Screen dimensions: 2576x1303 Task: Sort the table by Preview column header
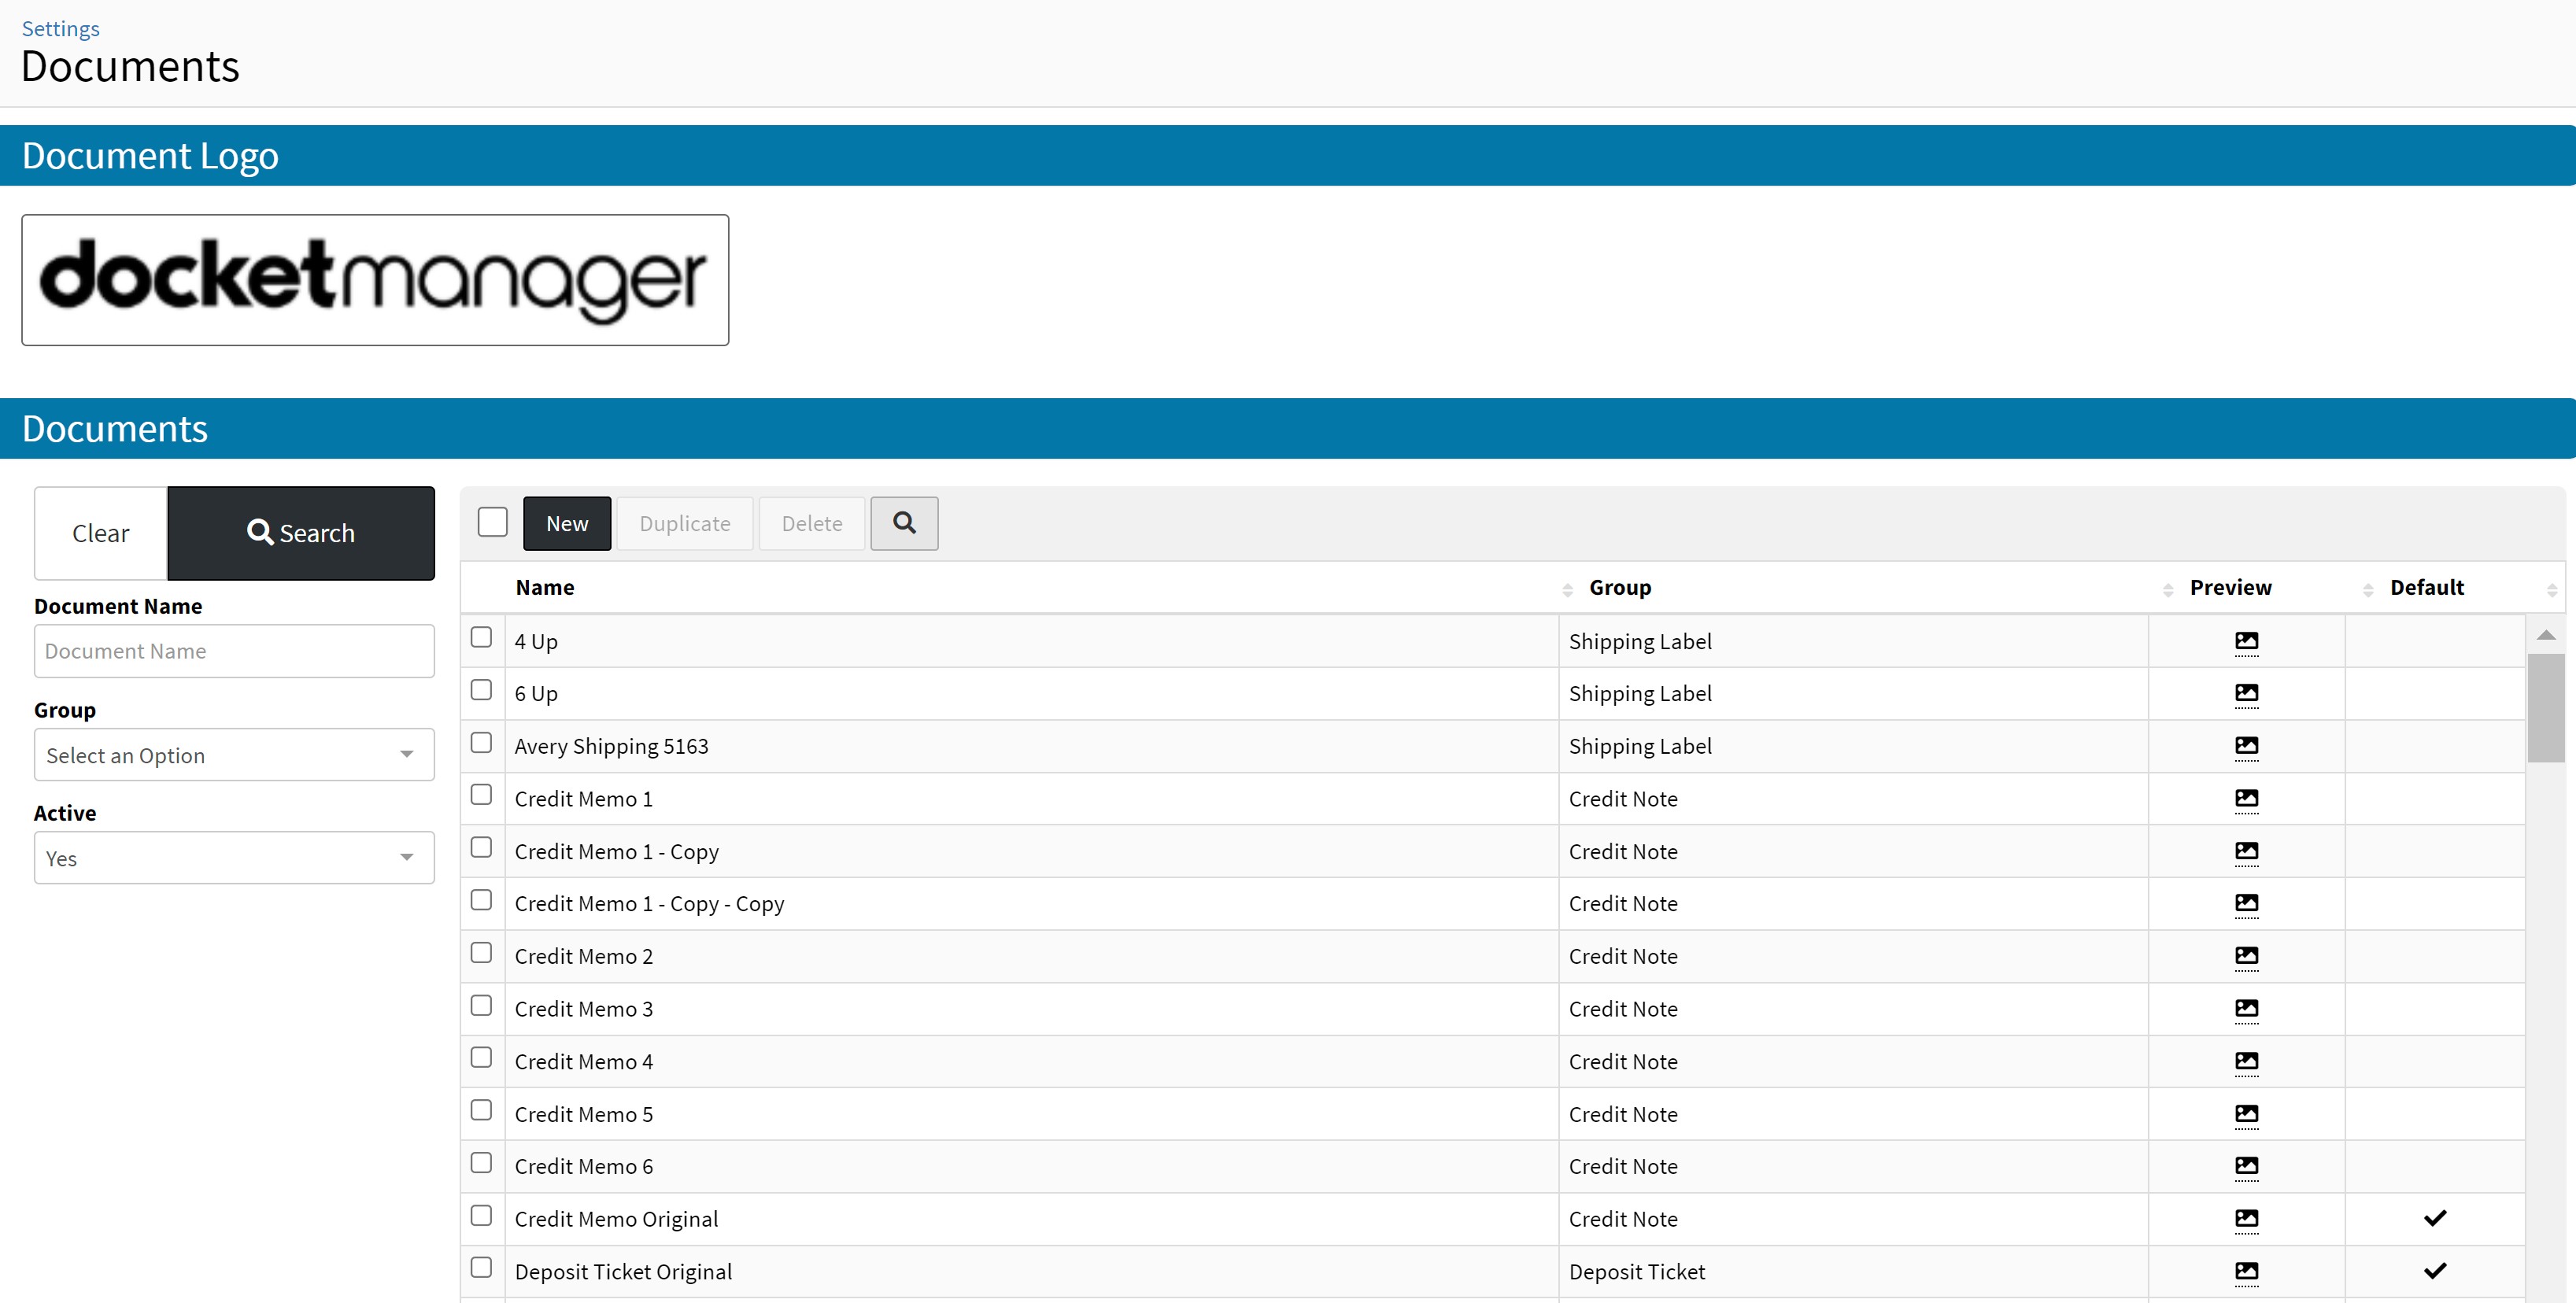click(2230, 588)
